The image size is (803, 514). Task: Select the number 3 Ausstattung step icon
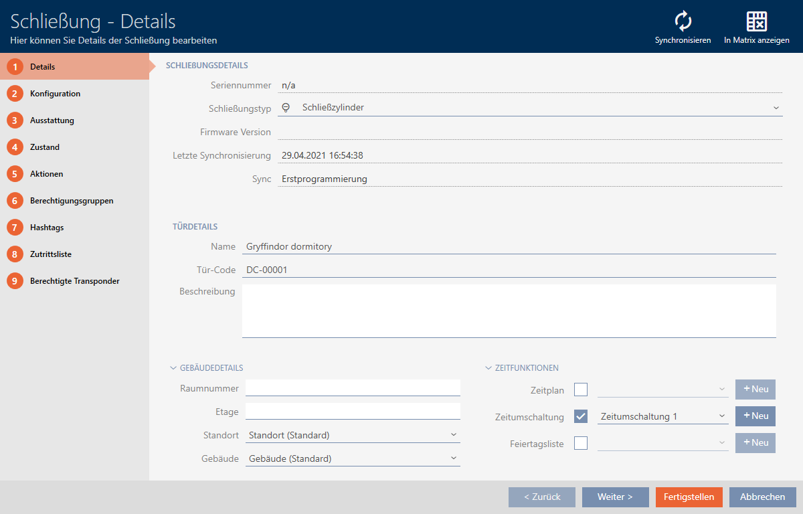click(x=15, y=120)
